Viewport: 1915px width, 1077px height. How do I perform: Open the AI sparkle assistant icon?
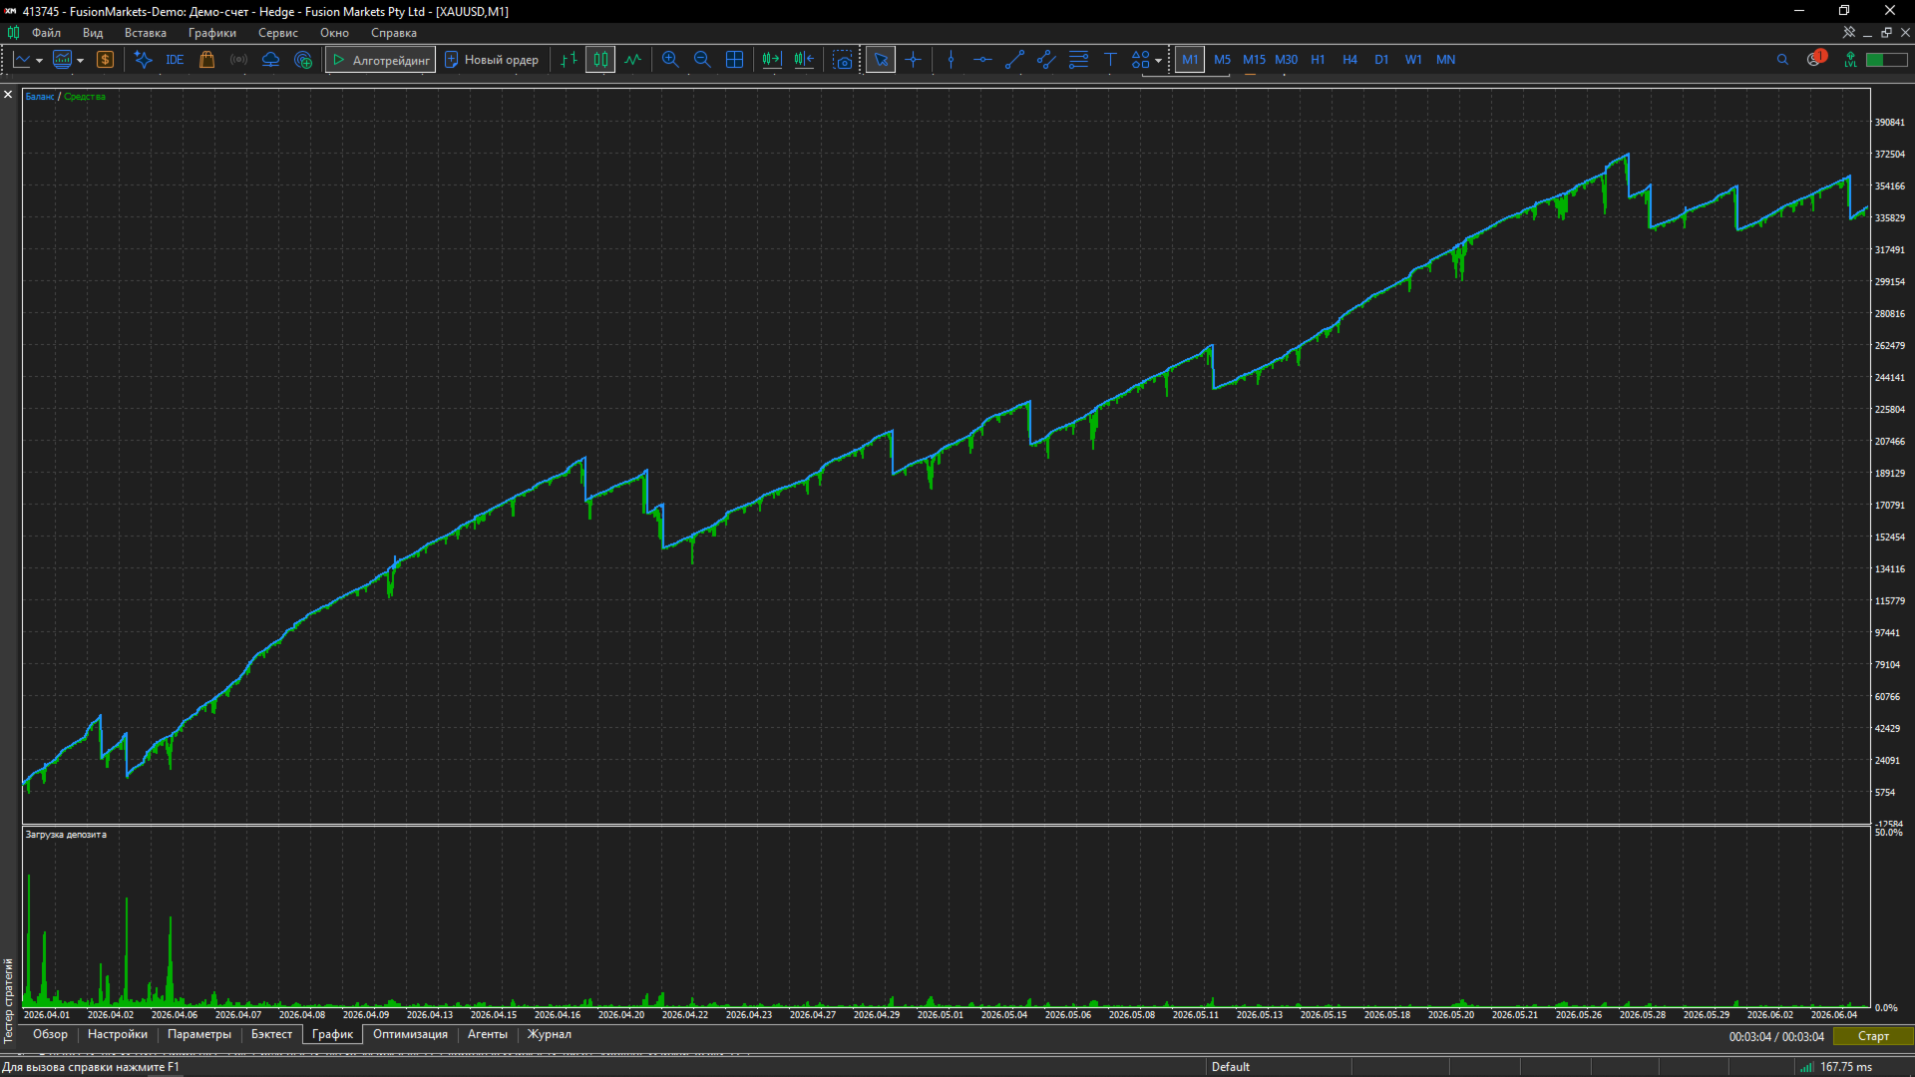pyautogui.click(x=143, y=60)
